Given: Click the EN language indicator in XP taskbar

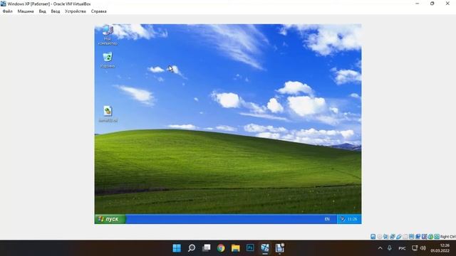Looking at the screenshot, I should tap(327, 219).
